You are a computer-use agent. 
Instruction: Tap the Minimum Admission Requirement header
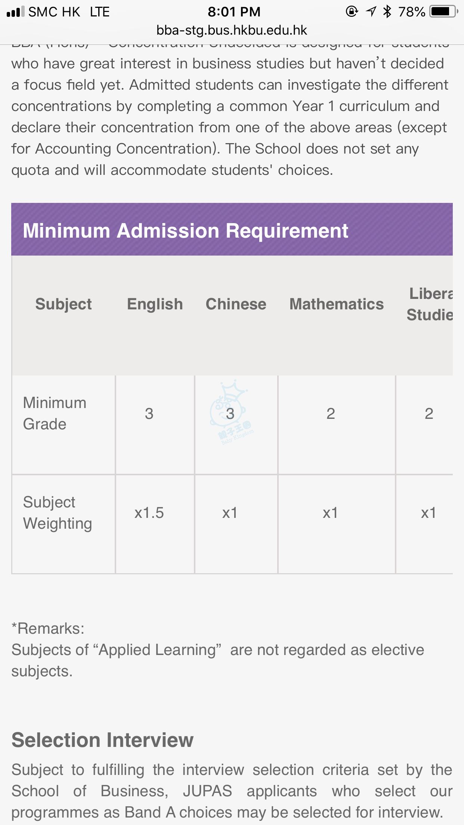pos(186,231)
